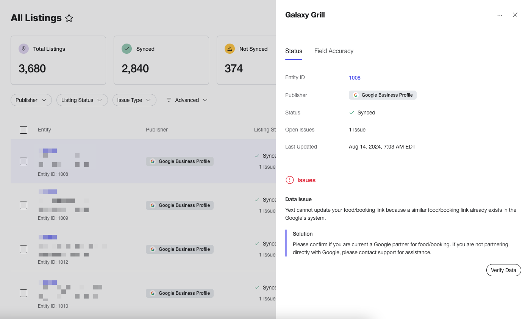Switch to the Status tab
This screenshot has width=528, height=319.
[294, 51]
